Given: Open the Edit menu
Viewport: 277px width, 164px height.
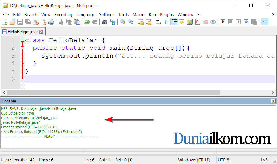Looking at the screenshot, I should (17, 15).
